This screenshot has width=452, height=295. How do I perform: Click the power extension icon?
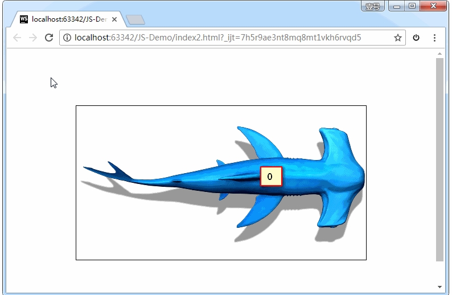tap(416, 38)
